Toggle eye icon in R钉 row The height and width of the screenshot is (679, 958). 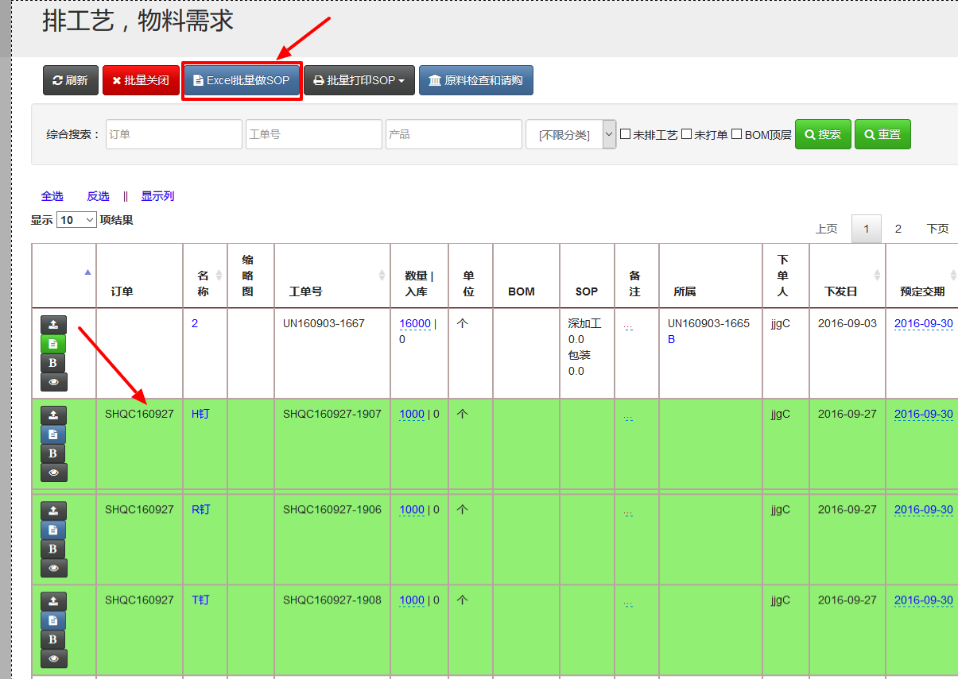(x=53, y=568)
